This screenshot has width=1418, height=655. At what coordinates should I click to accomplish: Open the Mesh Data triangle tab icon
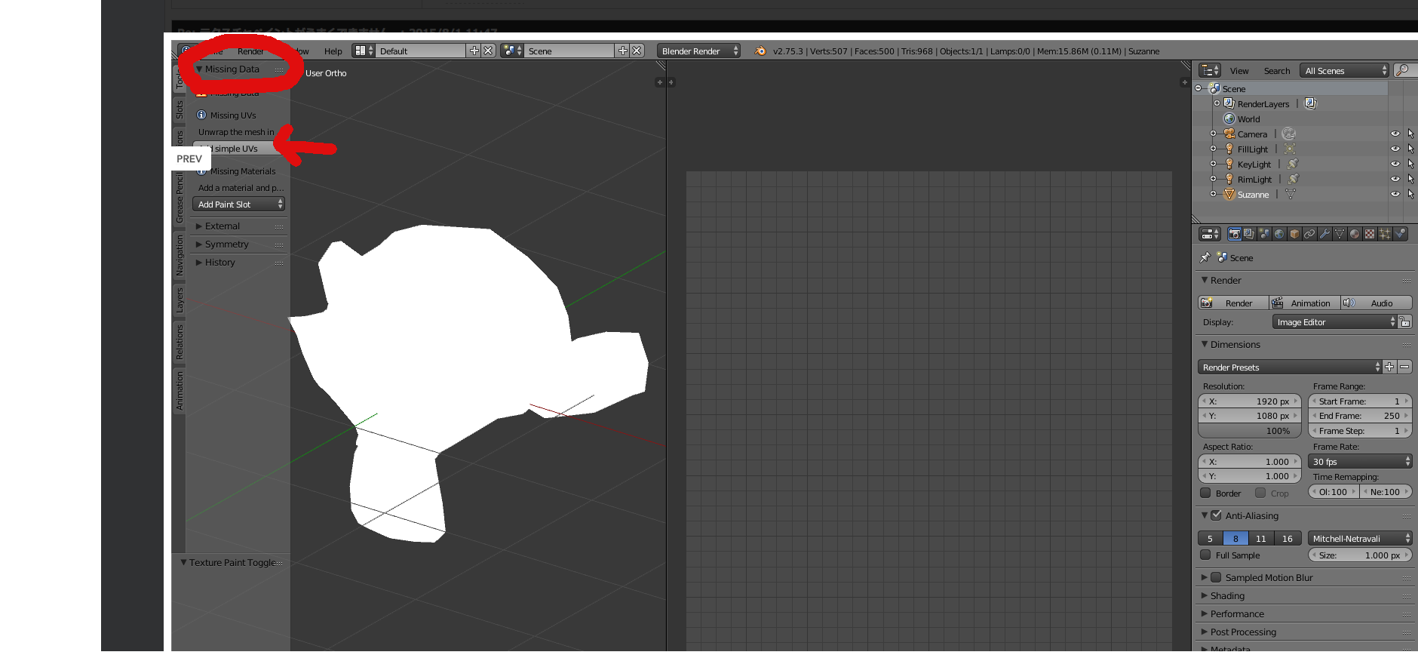point(1340,234)
